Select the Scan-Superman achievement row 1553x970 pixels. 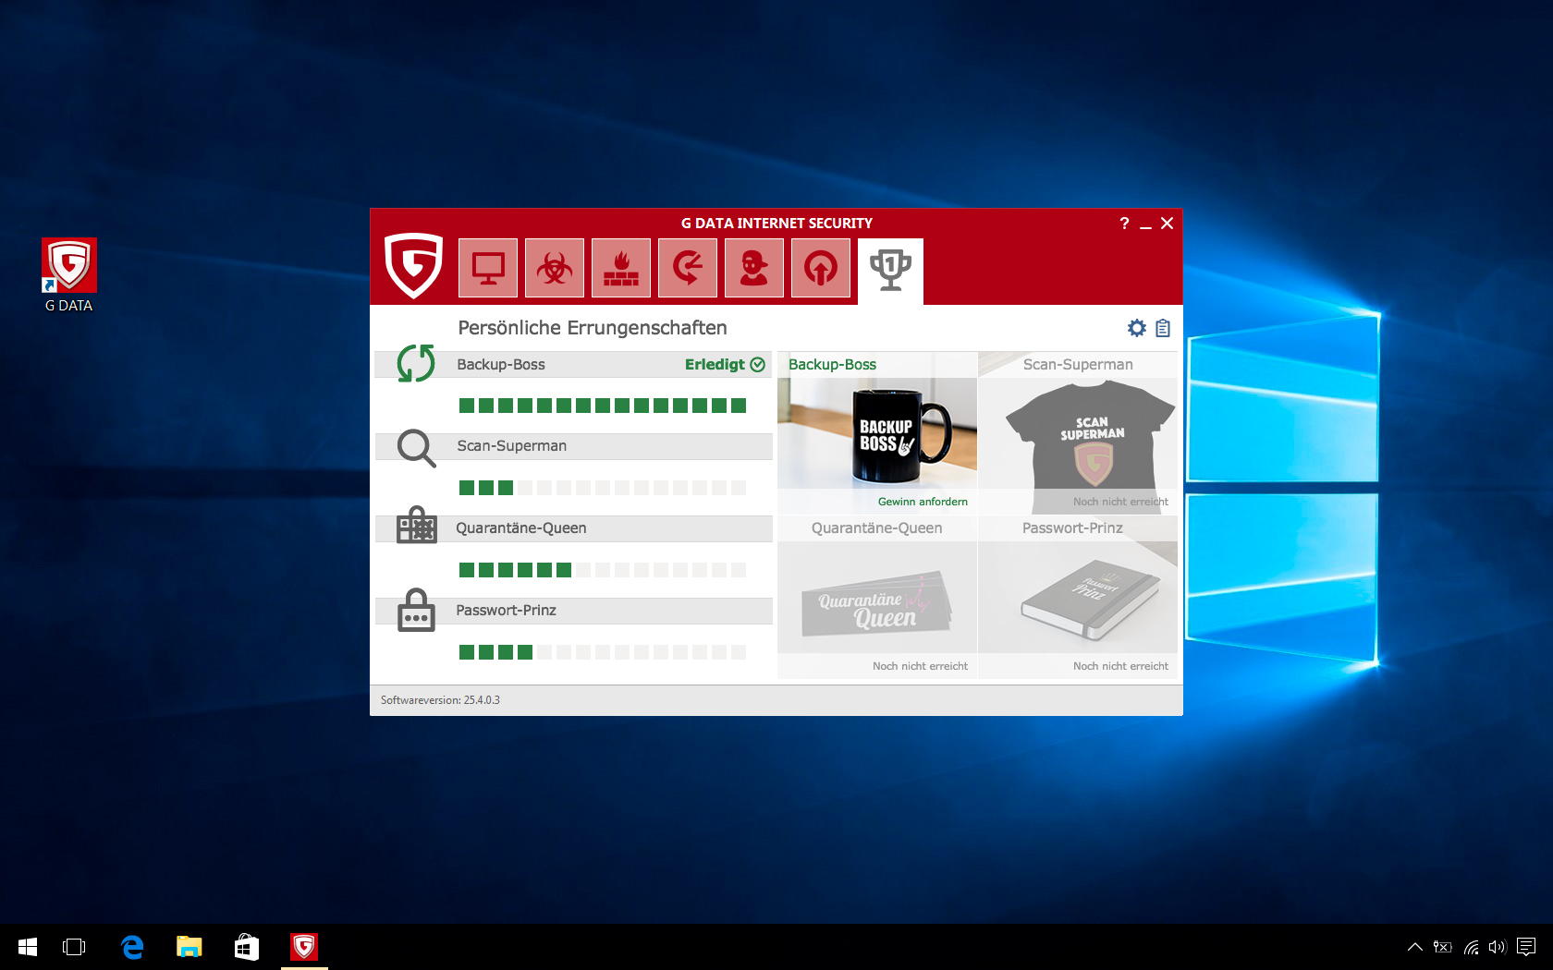[573, 446]
